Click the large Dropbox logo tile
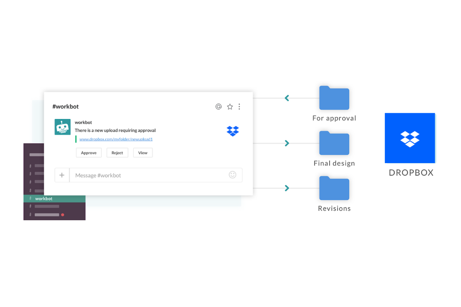This screenshot has width=461, height=307. point(410,138)
